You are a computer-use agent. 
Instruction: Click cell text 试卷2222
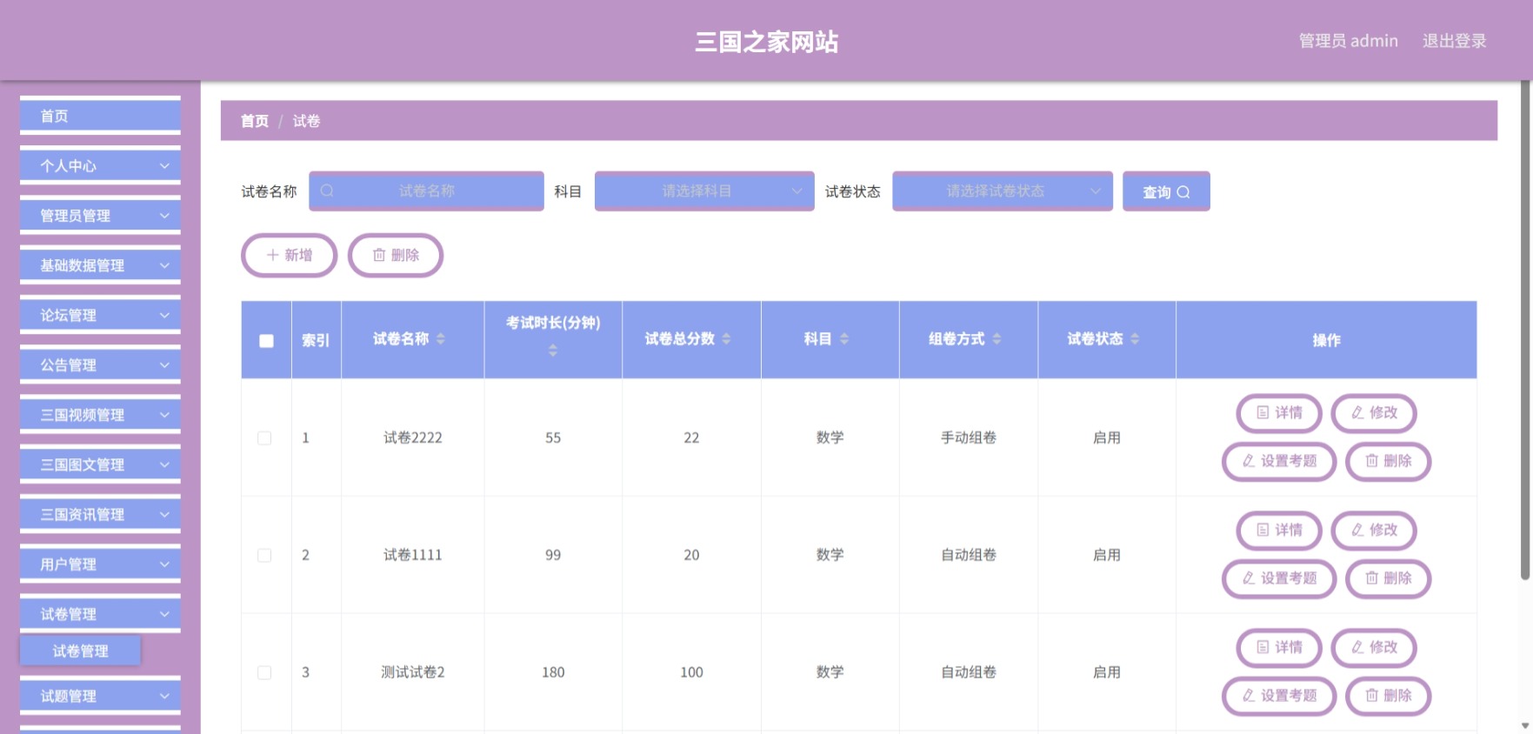(x=413, y=437)
